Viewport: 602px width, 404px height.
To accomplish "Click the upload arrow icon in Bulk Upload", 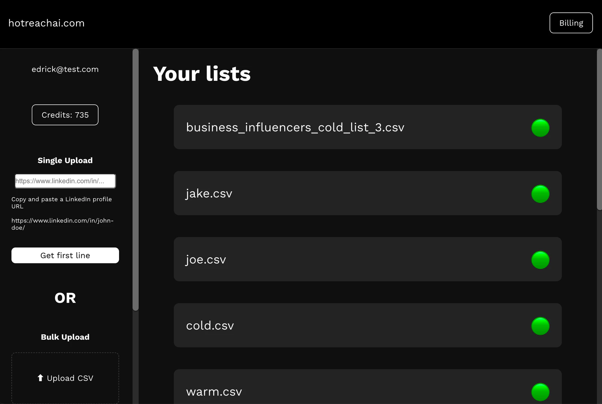I will (40, 378).
